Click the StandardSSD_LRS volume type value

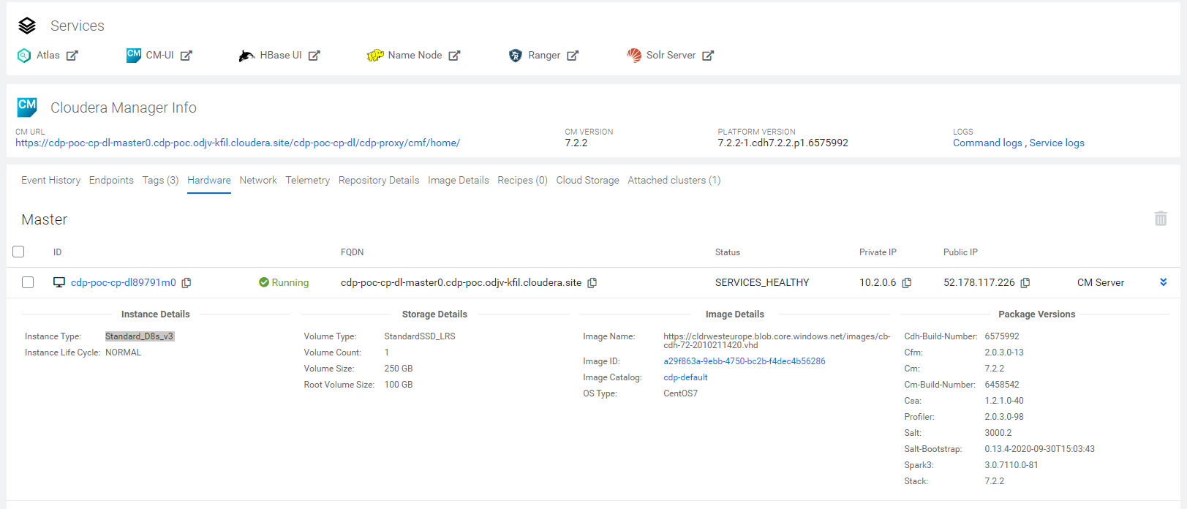tap(420, 336)
